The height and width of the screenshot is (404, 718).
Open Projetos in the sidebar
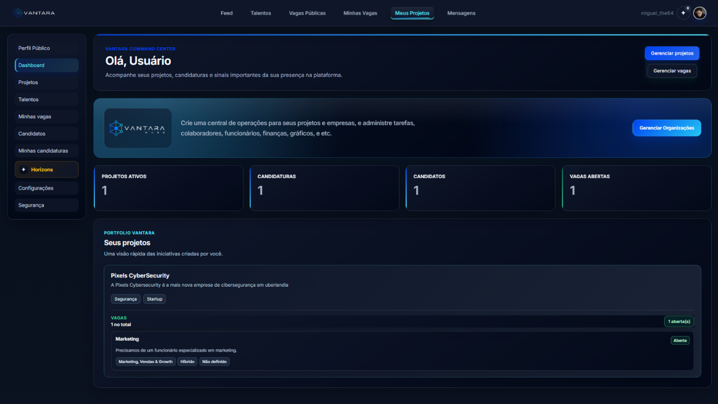coord(47,83)
